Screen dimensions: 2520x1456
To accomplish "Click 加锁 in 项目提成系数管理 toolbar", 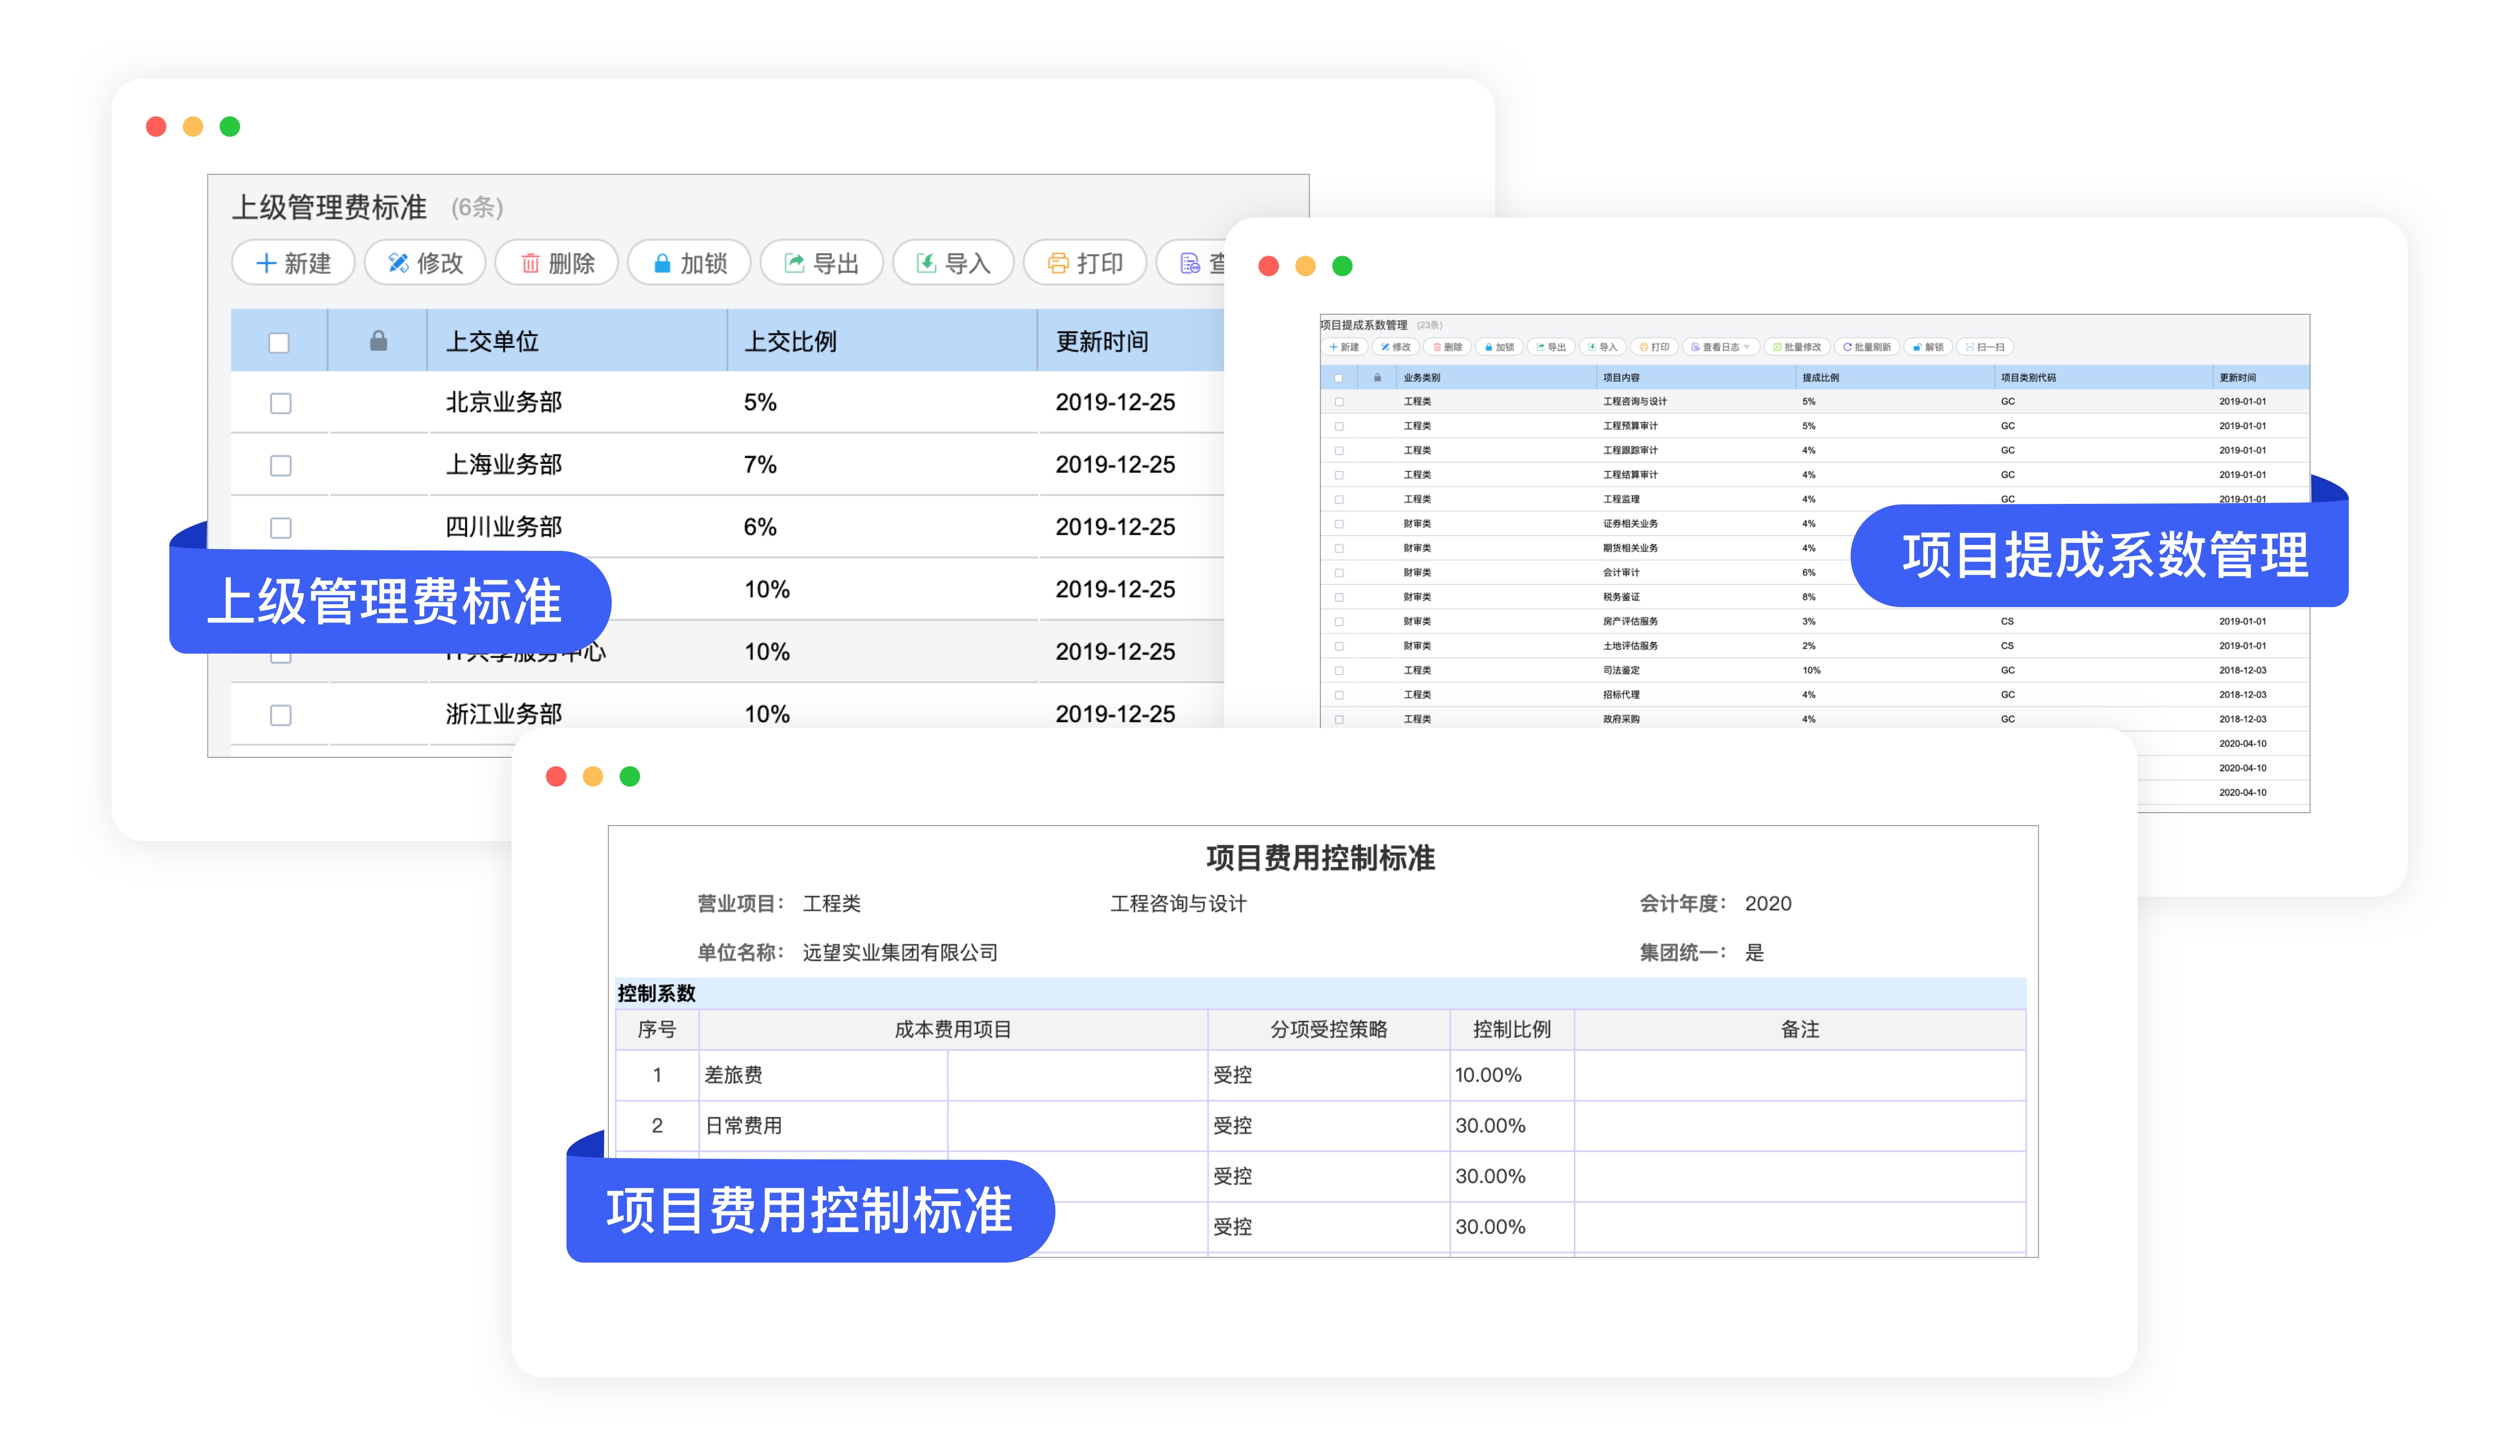I will pyautogui.click(x=1499, y=347).
